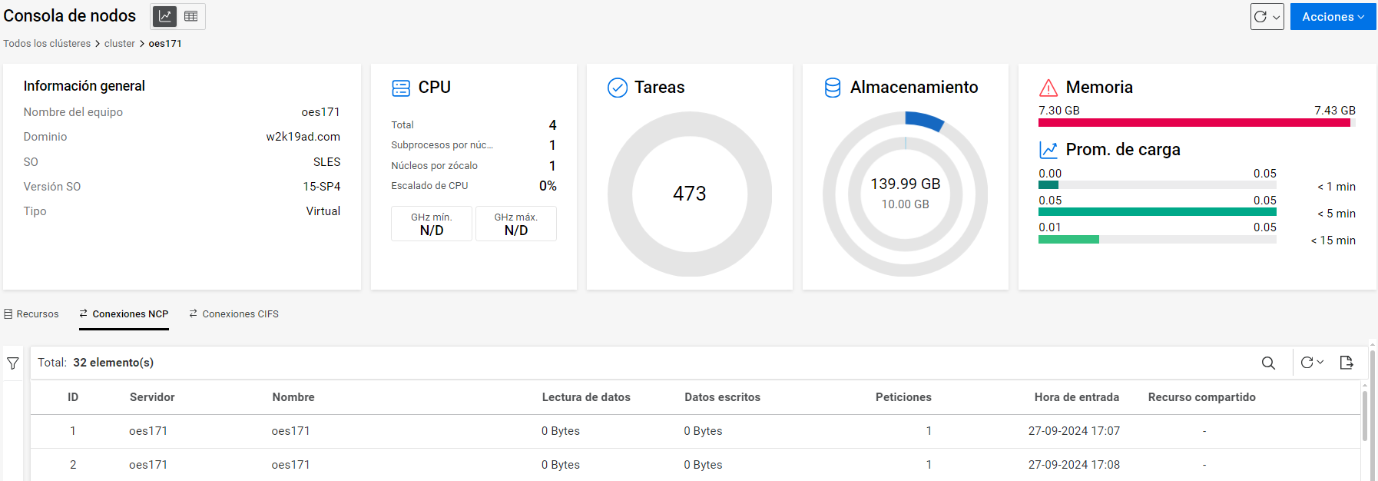Export the connections table to file

[x=1347, y=363]
